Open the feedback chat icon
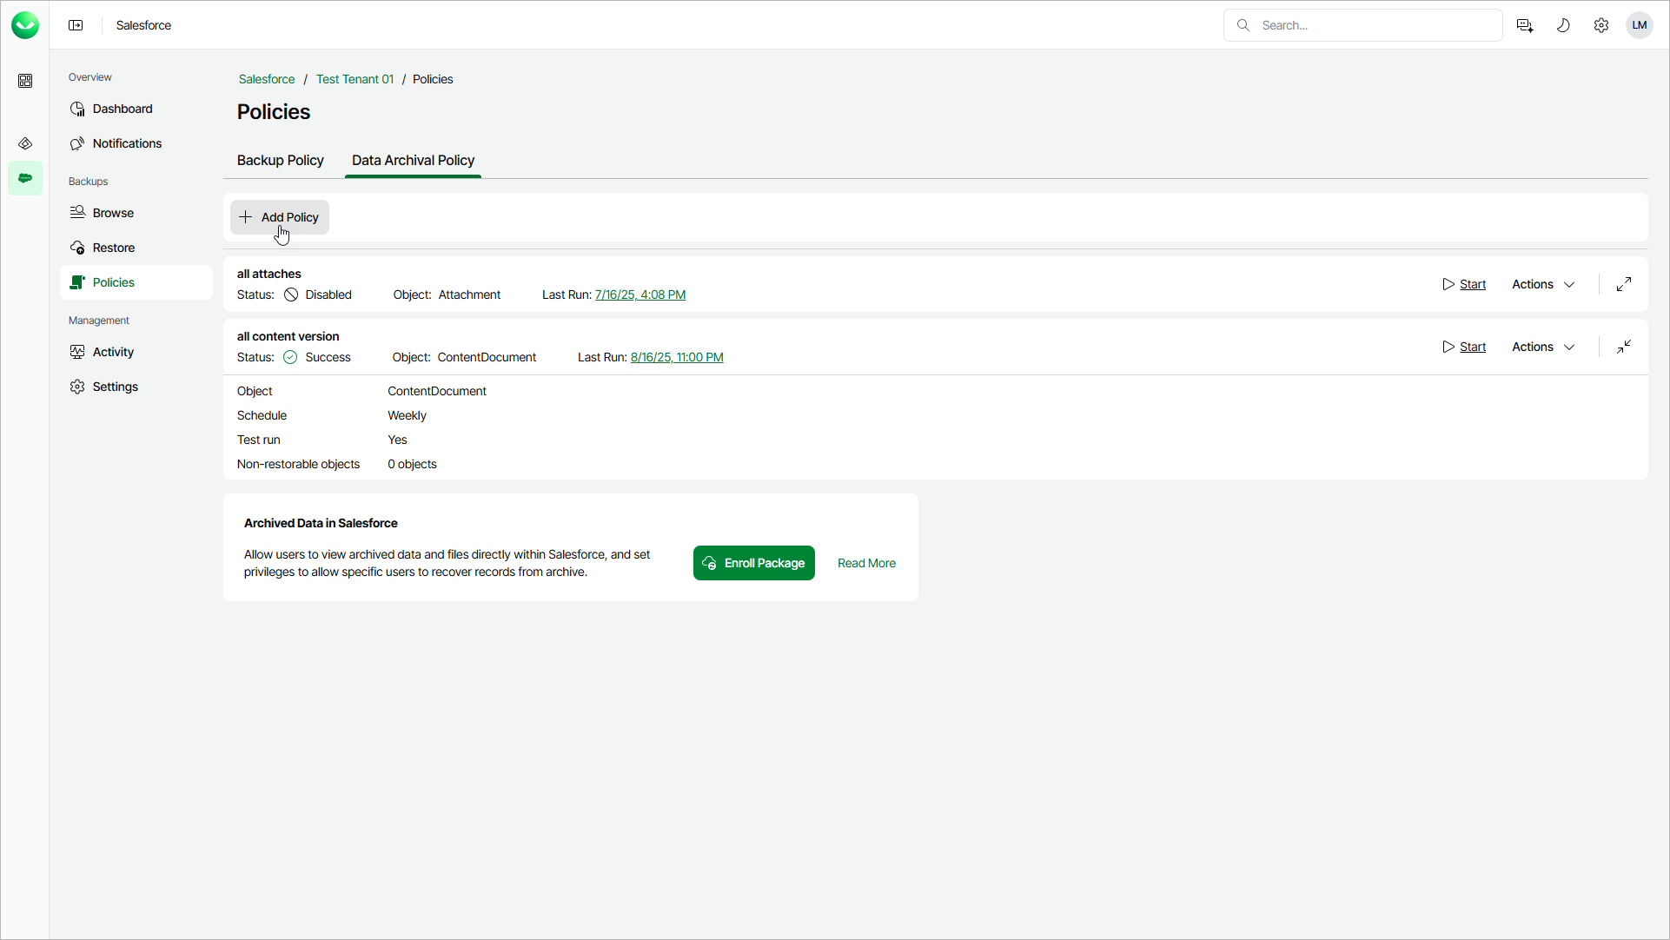Screen dimensions: 1670x940 pyautogui.click(x=1525, y=25)
